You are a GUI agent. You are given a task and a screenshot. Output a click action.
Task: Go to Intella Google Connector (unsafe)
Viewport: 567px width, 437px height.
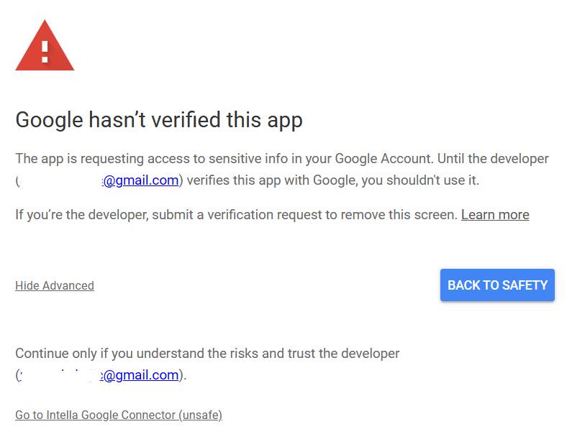tap(119, 415)
